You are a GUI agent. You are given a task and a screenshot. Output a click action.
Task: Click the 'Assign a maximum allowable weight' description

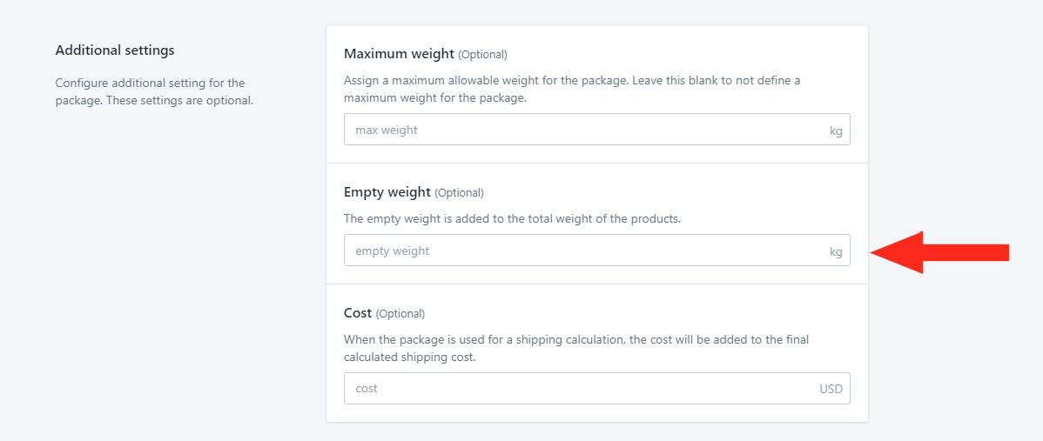[x=572, y=89]
